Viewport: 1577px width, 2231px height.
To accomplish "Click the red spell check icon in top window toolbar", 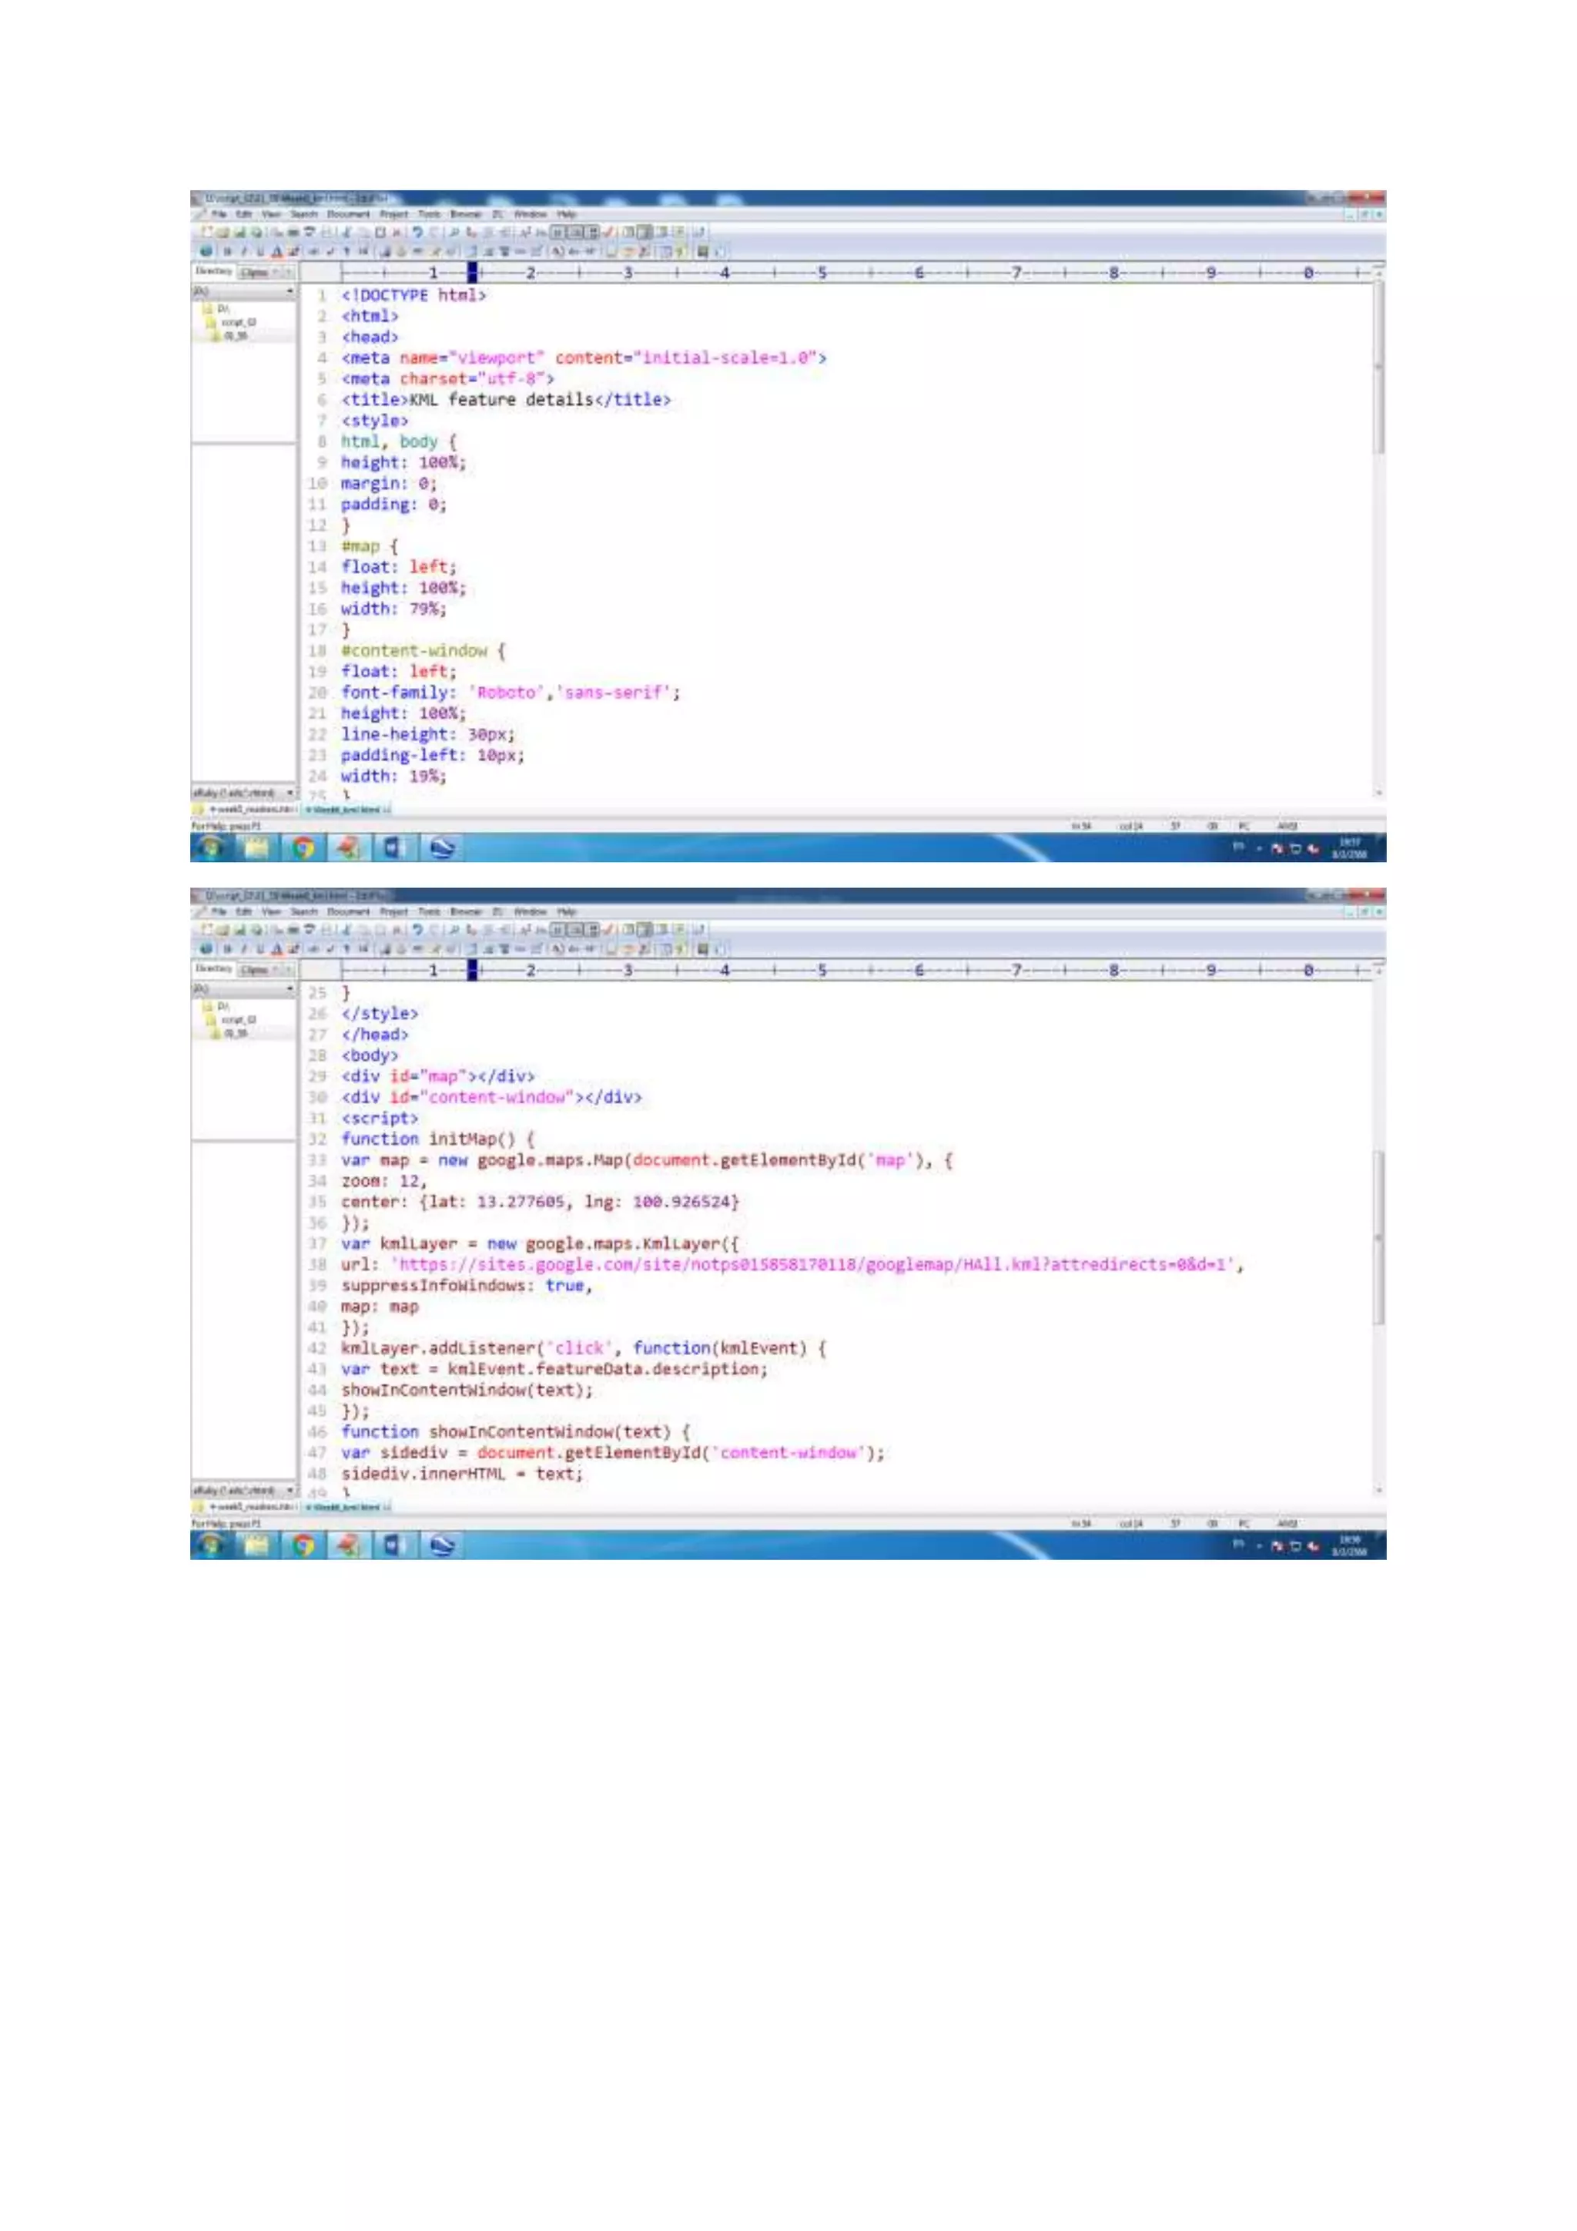I will point(609,232).
